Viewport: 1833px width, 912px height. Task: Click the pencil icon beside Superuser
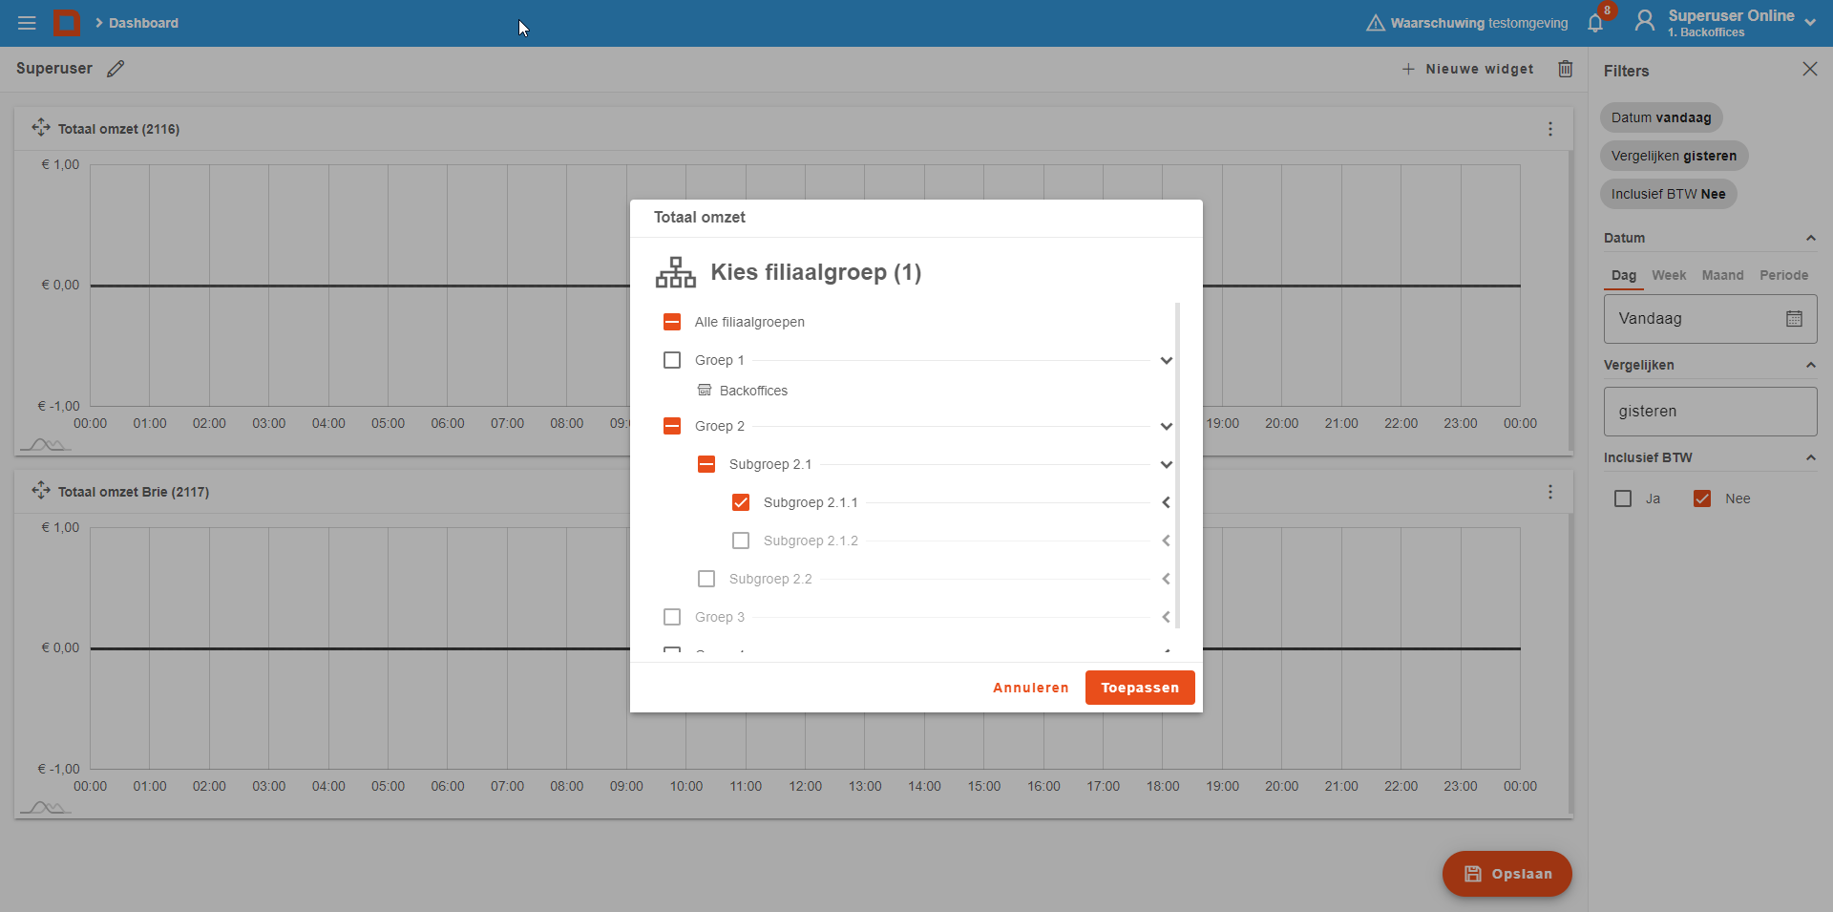click(x=116, y=69)
